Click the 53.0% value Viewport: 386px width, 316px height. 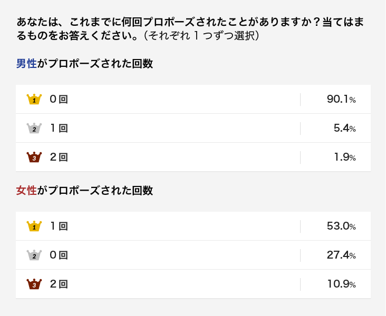tap(341, 226)
